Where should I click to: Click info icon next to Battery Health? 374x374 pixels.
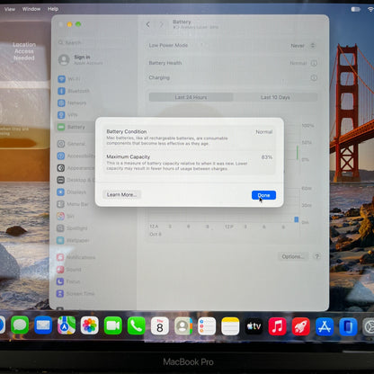pos(314,63)
